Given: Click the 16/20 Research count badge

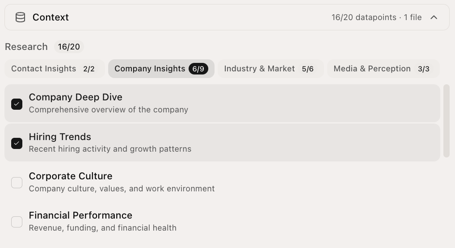Looking at the screenshot, I should tap(69, 47).
